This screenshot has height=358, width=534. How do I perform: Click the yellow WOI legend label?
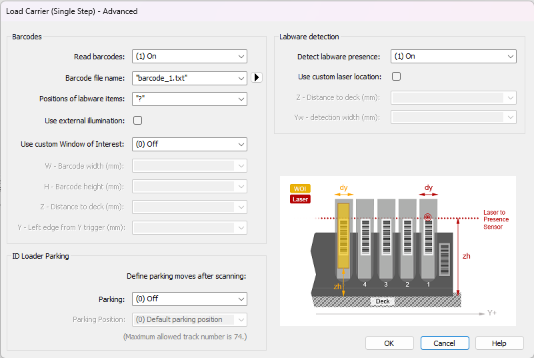tap(299, 189)
